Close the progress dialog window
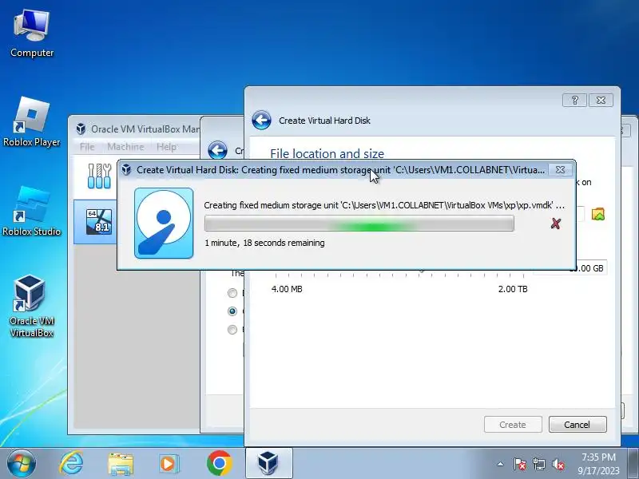Viewport: 639px width, 479px height. (x=561, y=170)
